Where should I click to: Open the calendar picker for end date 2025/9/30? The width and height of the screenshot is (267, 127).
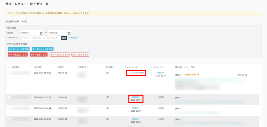coord(69,33)
